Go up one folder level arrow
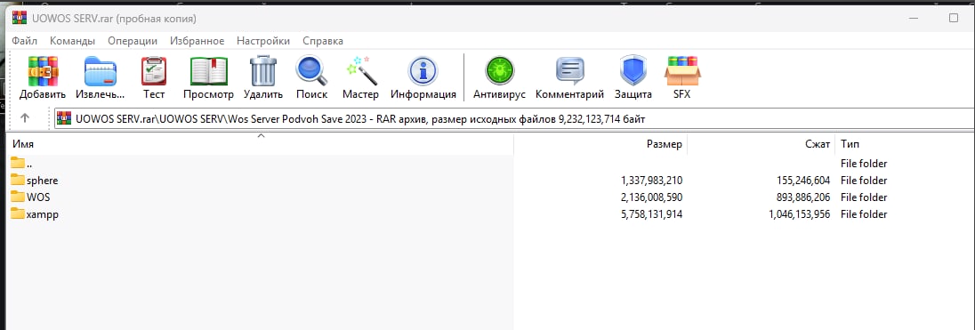 tap(25, 117)
